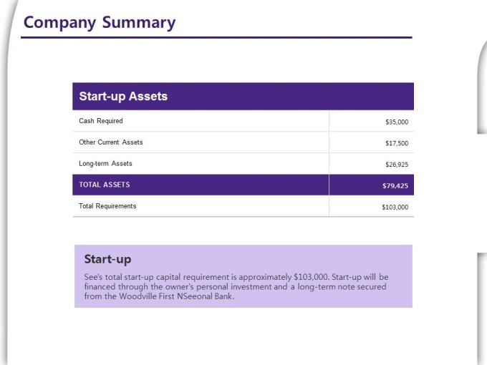Image resolution: width=487 pixels, height=365 pixels.
Task: Click the previous slide sliver at left edge
Action: (x=6, y=179)
